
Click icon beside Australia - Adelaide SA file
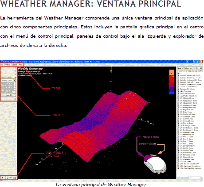[178, 76]
